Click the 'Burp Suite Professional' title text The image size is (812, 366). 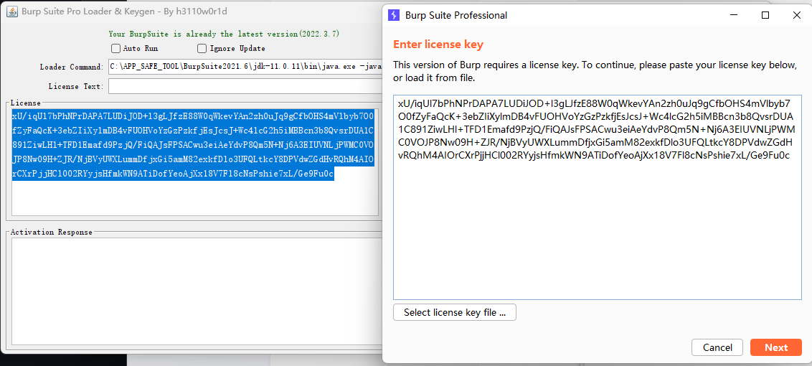coord(456,16)
